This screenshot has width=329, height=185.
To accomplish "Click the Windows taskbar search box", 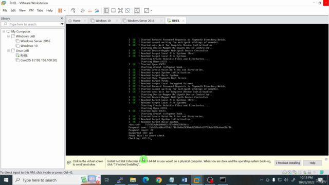I will pyautogui.click(x=57, y=180).
